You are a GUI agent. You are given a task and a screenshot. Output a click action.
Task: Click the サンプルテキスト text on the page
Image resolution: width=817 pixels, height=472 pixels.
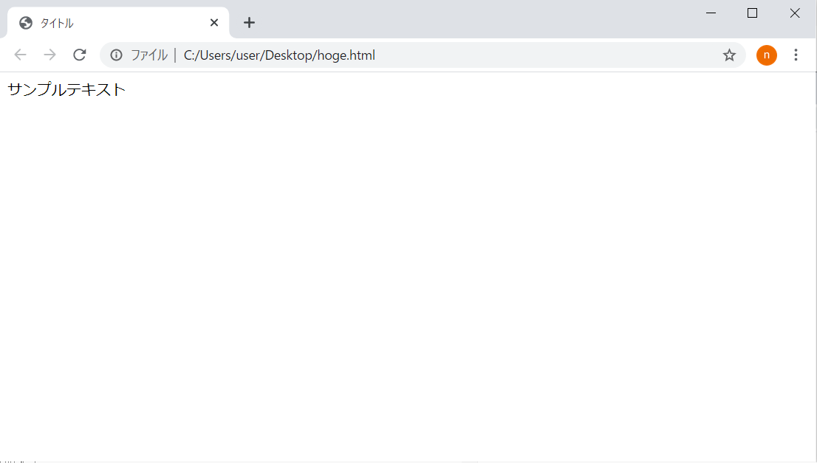point(66,89)
